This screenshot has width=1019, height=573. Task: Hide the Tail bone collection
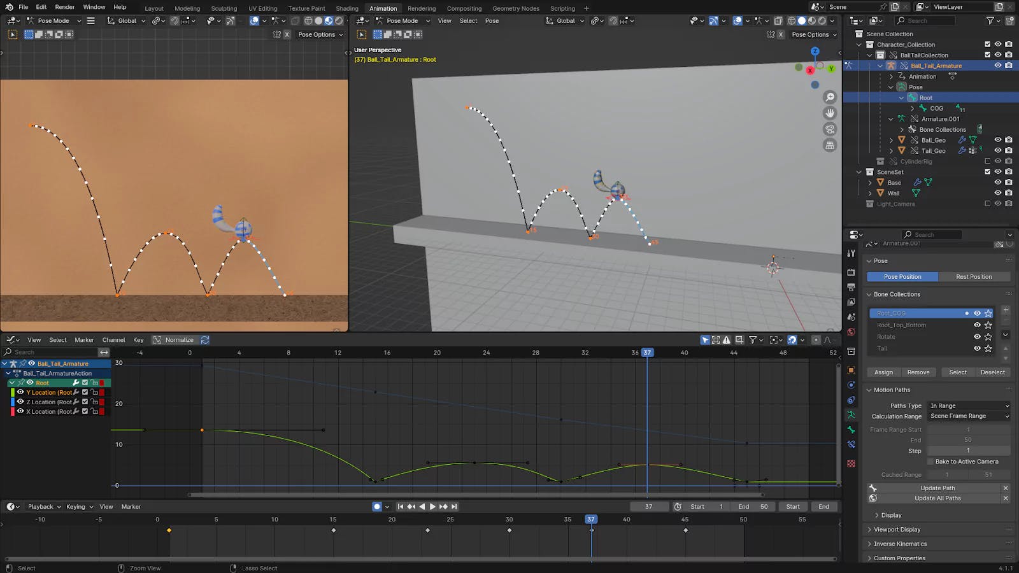[x=977, y=348]
